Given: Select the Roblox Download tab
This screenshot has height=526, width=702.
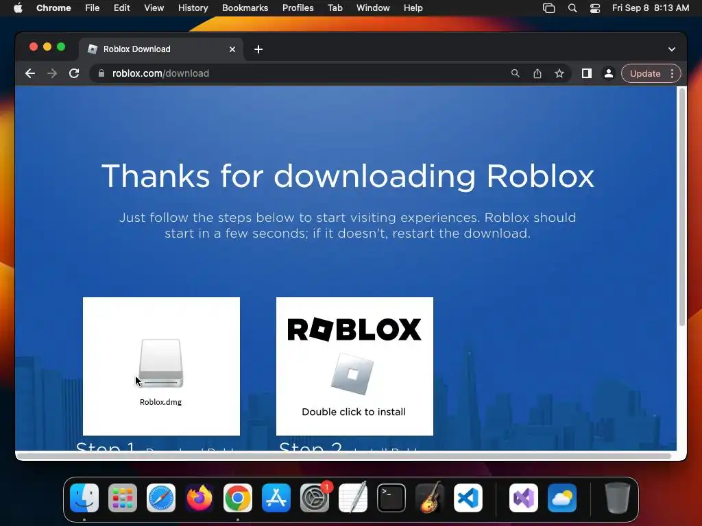Looking at the screenshot, I should (x=161, y=49).
